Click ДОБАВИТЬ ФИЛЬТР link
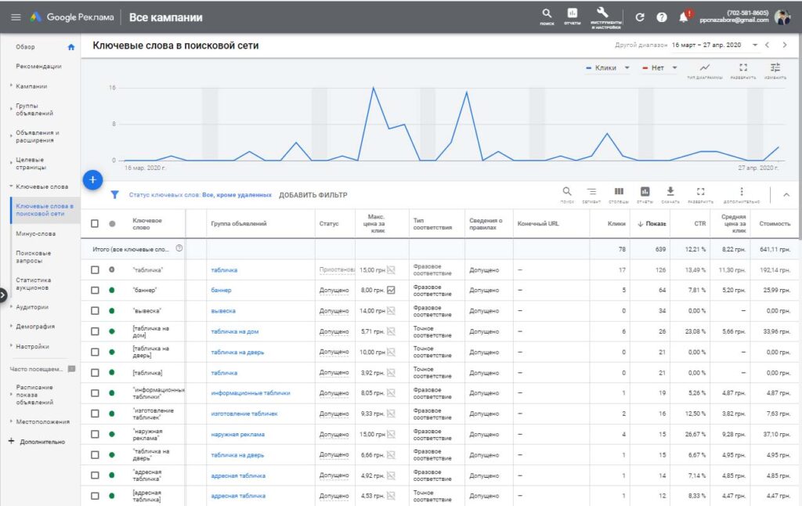This screenshot has height=506, width=802. coord(312,195)
